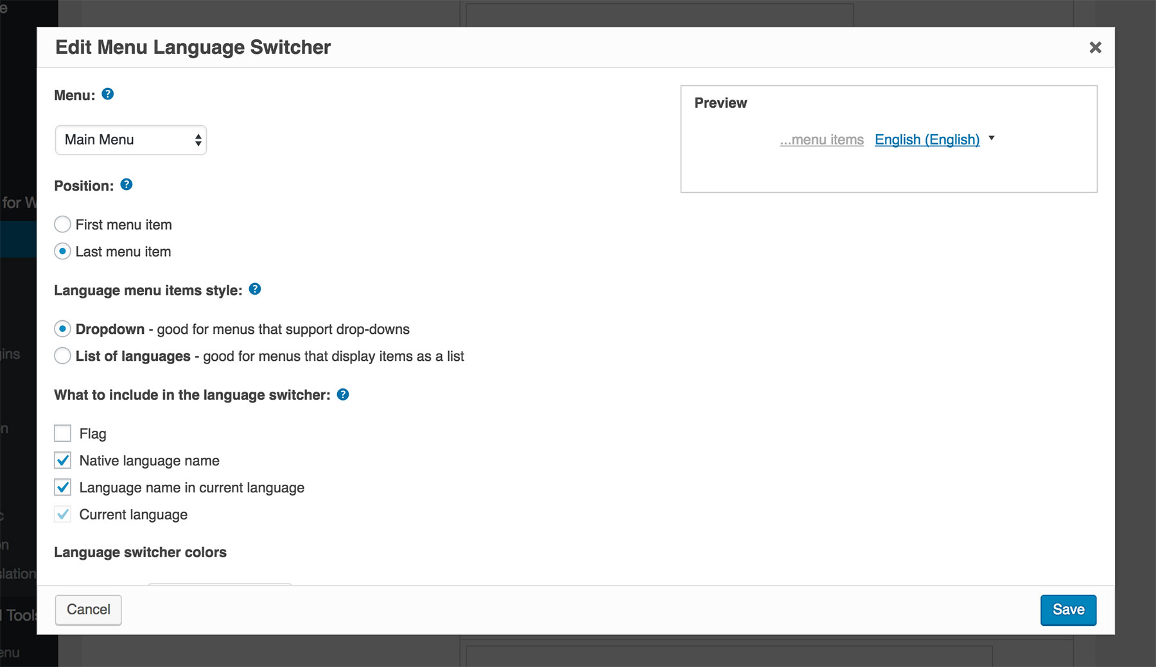Screen dimensions: 1156x667
Task: Select Last menu item position
Action: point(62,252)
